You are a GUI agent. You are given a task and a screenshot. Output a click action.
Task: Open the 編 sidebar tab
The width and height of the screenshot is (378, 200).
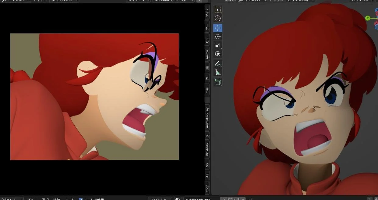[x=207, y=68]
